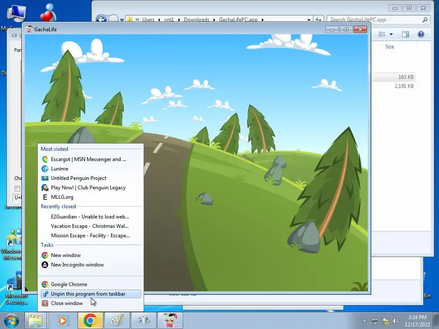Switch to GachaLife taskbar button
439x329 pixels.
(x=170, y=320)
